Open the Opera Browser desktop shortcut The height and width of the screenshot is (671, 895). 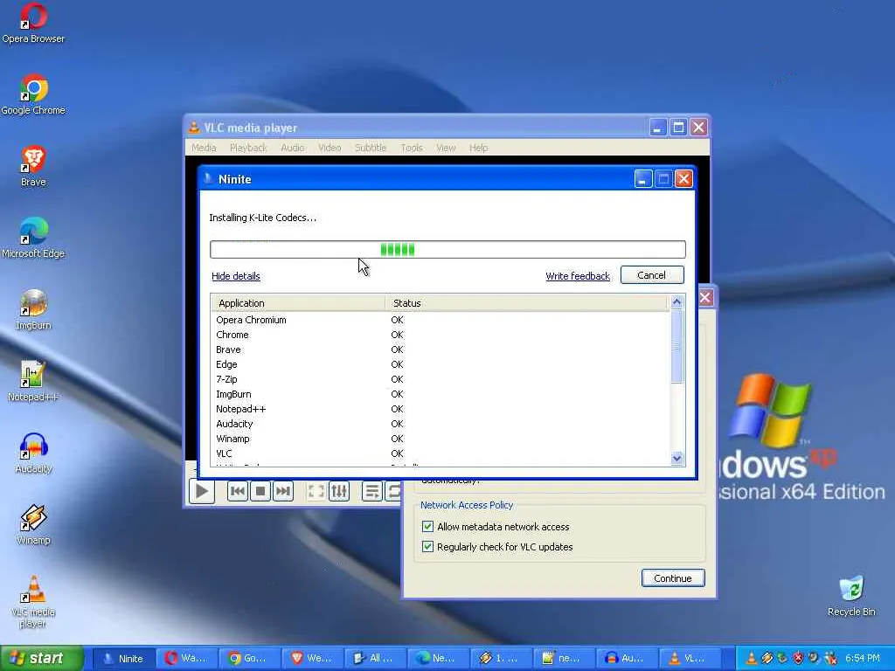point(33,23)
